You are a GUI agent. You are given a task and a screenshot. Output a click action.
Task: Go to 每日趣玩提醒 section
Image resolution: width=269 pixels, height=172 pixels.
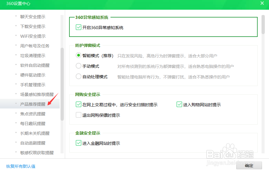(x=33, y=124)
